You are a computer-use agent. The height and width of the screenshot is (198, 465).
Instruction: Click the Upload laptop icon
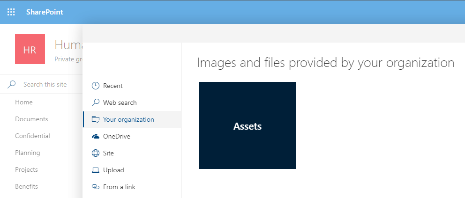[x=96, y=170]
